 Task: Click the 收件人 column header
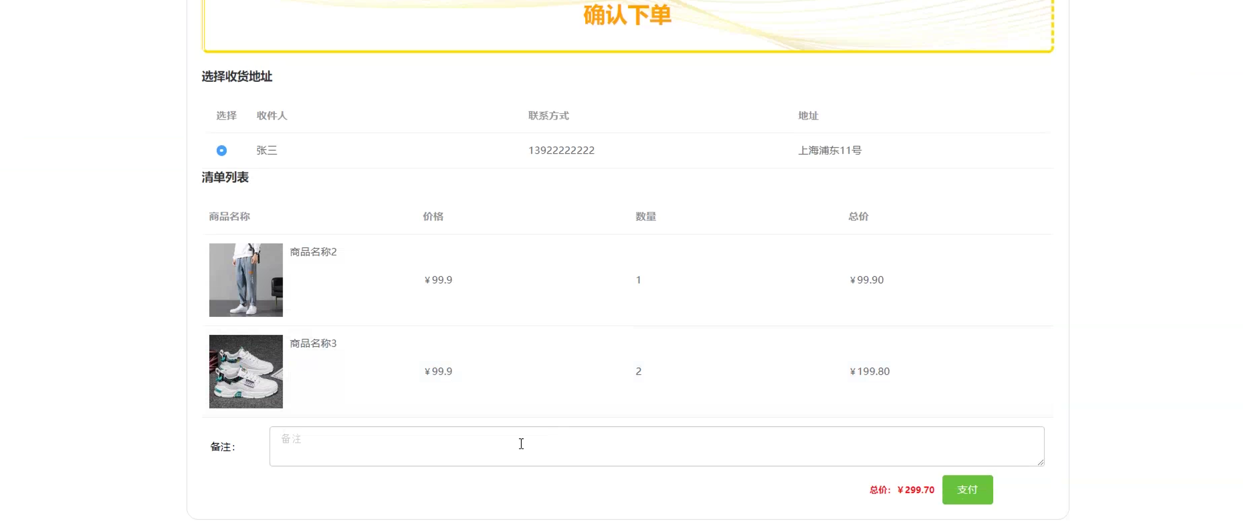click(272, 115)
